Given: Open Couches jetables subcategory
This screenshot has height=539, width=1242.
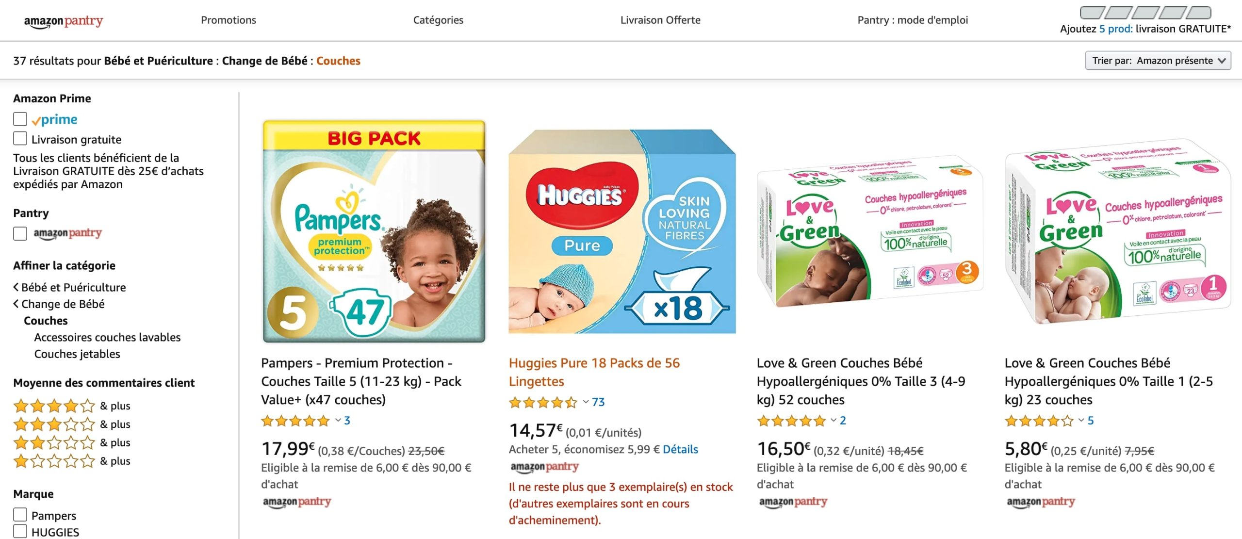Looking at the screenshot, I should click(77, 354).
